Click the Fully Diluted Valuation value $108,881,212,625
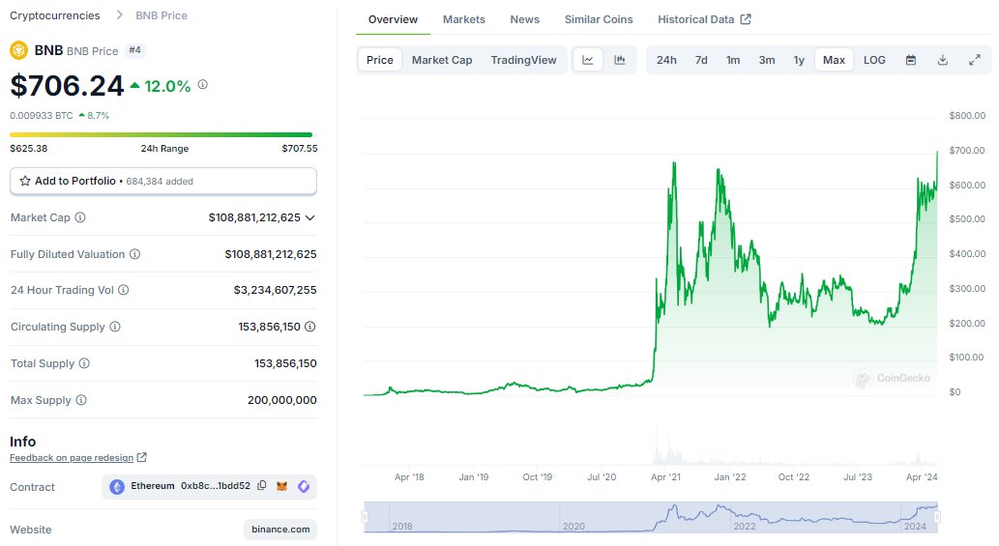Viewport: 999px width, 546px height. [271, 254]
